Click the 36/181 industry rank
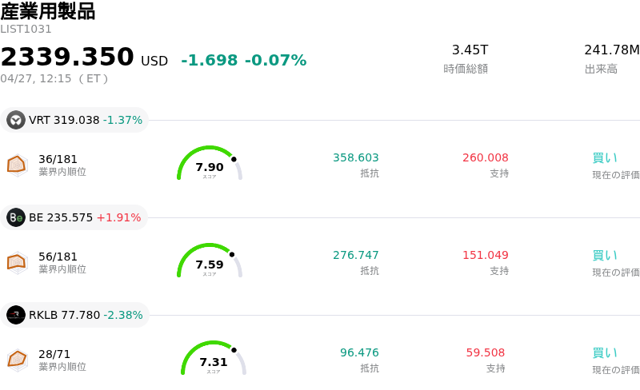 click(x=58, y=159)
